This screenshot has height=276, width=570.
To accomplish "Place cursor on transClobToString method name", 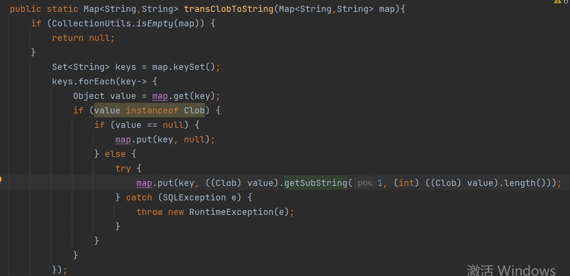I will (x=229, y=9).
